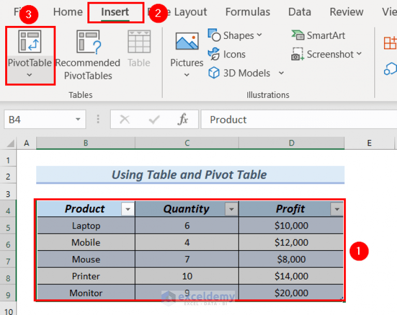This screenshot has height=315, width=397.
Task: Expand the Shapes dropdown chevron
Action: [259, 35]
